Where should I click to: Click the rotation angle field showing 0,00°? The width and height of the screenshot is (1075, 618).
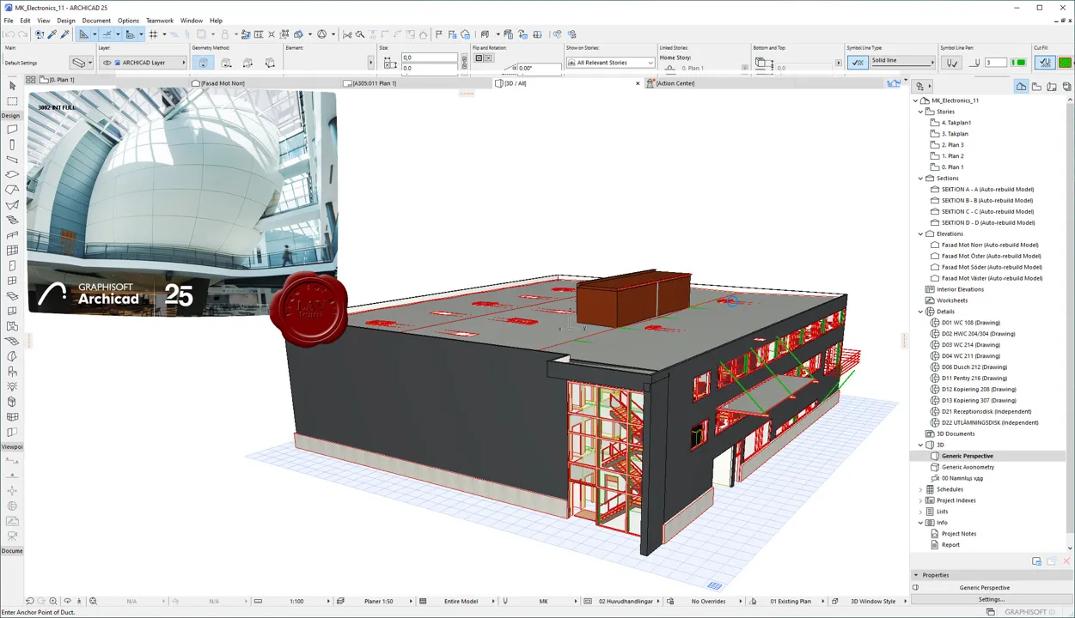click(539, 68)
